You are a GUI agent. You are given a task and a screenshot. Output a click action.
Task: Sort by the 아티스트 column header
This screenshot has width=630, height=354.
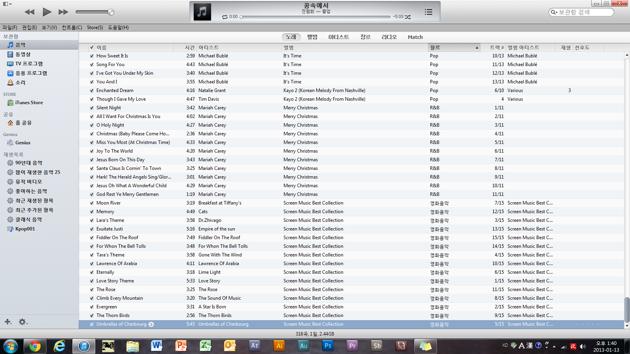239,48
